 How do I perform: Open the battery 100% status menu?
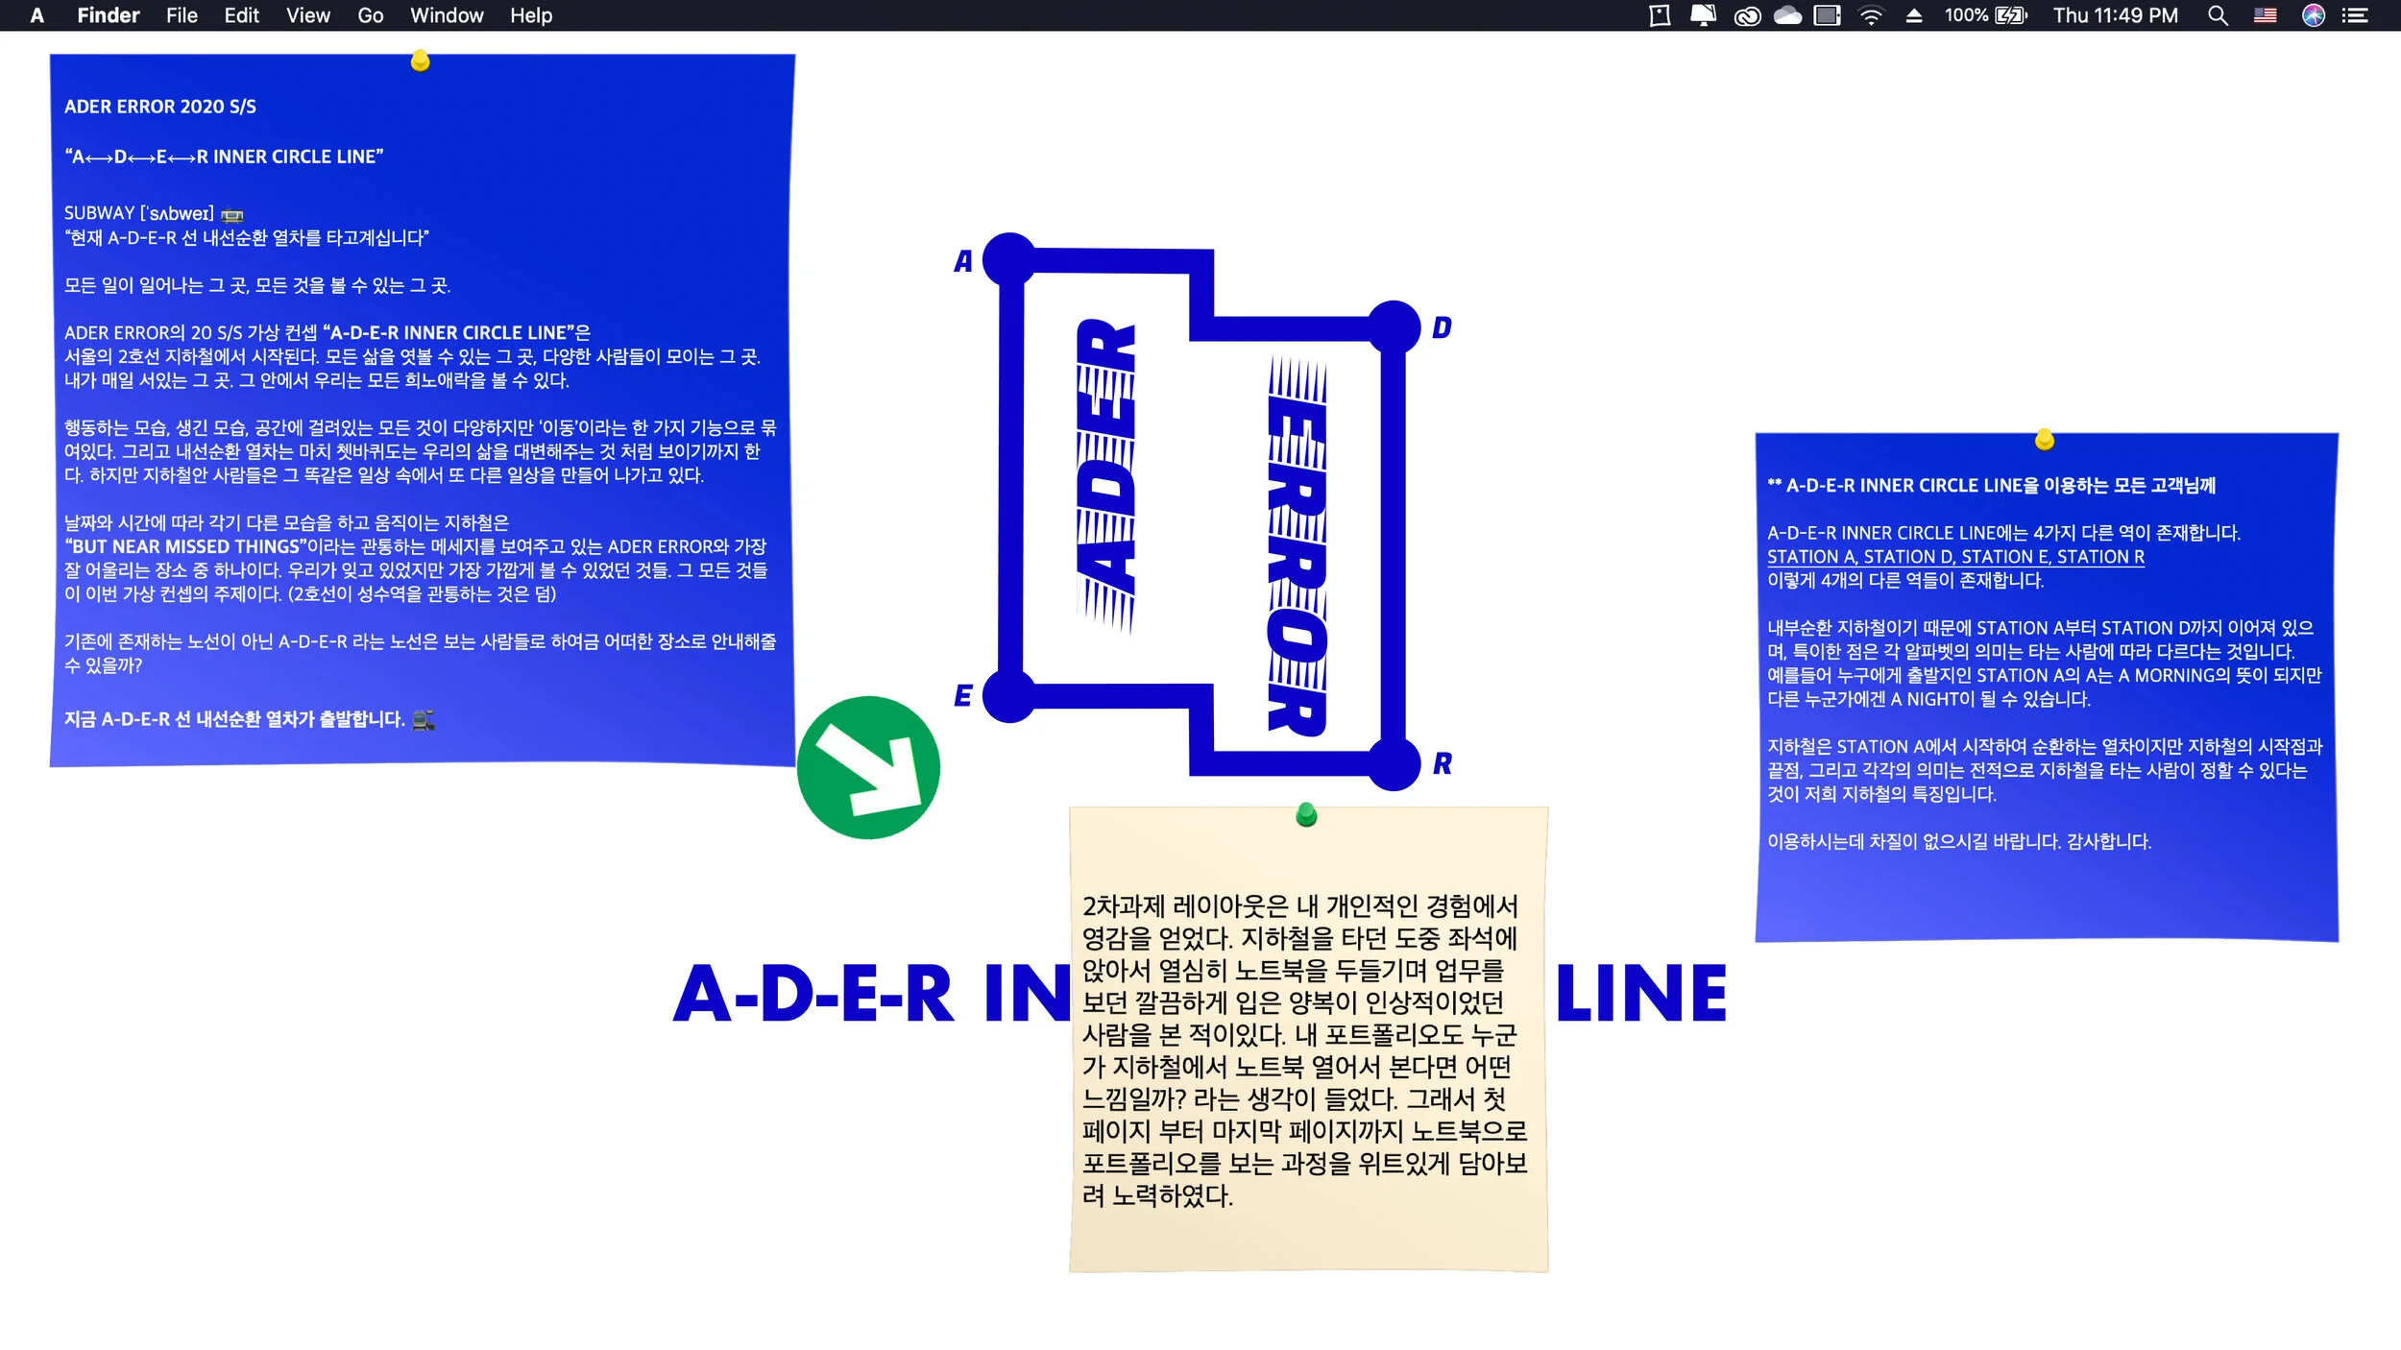click(x=1985, y=15)
